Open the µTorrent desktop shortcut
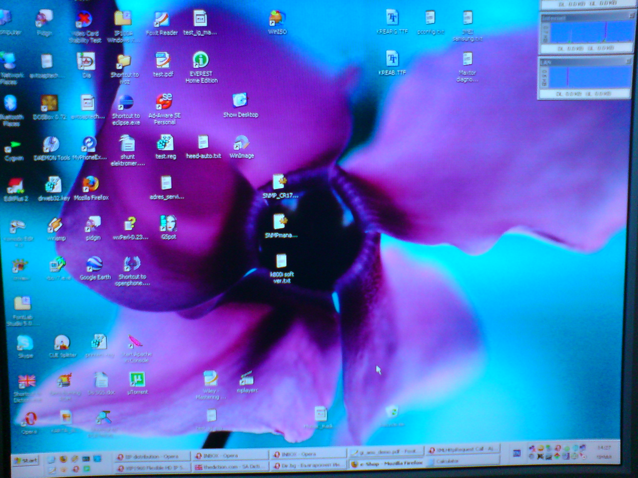Screen dimensions: 638x478 (137, 380)
